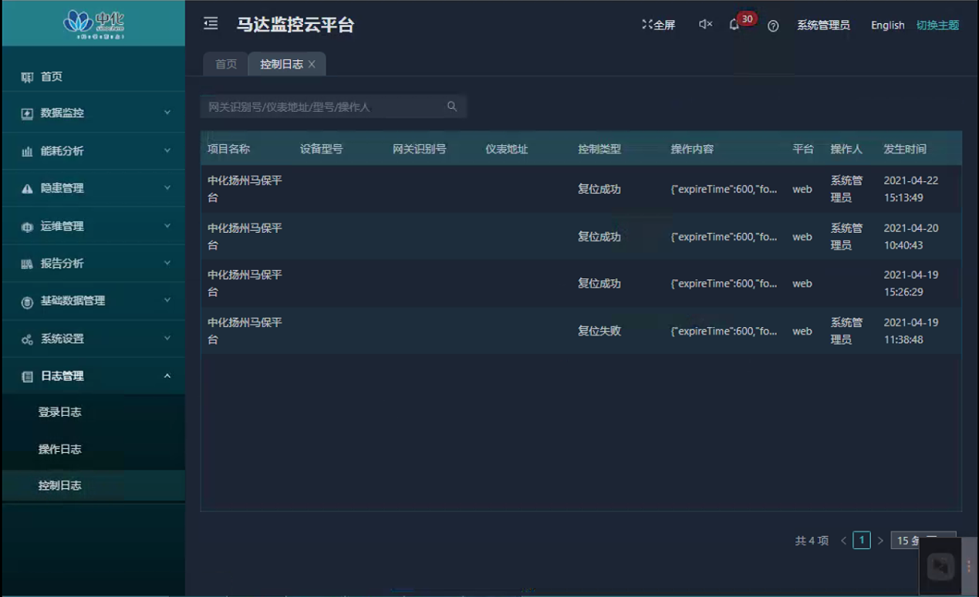Expand the 隐患管理 sidebar menu
The height and width of the screenshot is (597, 979).
click(93, 188)
